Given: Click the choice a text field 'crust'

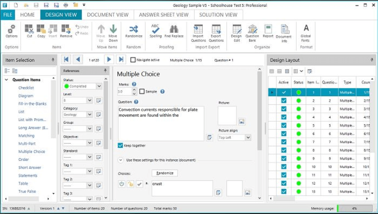Looking at the screenshot, I should pos(182,188).
